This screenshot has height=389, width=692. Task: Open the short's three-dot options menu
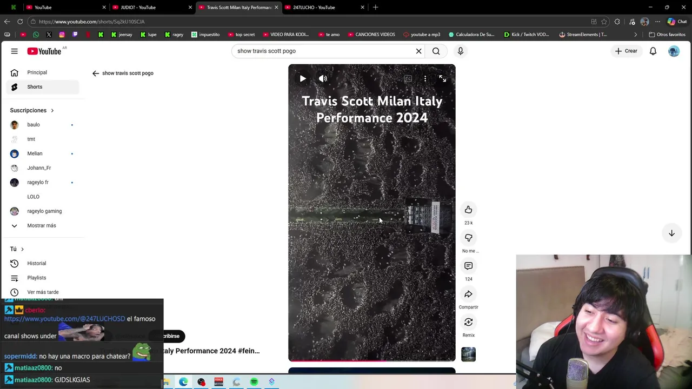pos(425,79)
